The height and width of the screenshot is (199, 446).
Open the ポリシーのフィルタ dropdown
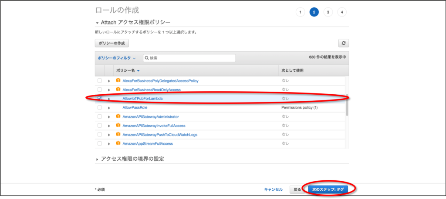(117, 58)
